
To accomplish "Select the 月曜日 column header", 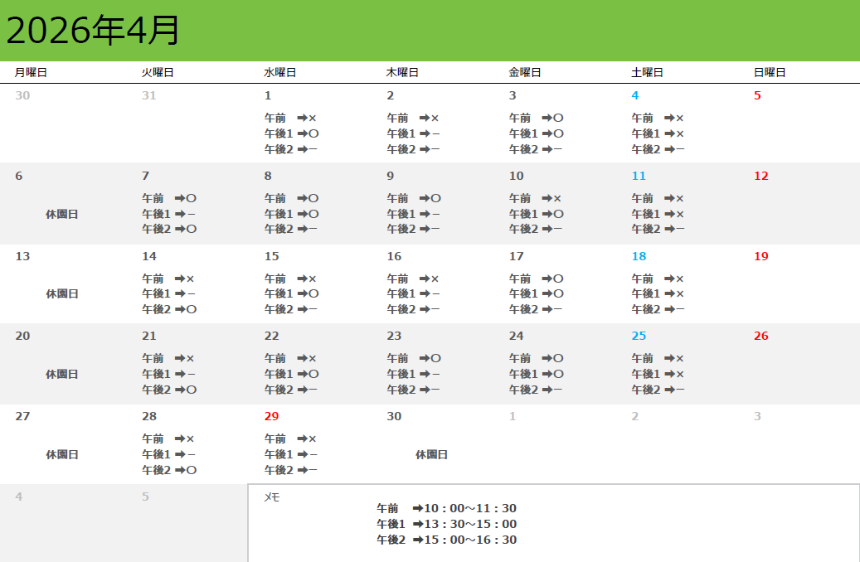I will click(31, 73).
